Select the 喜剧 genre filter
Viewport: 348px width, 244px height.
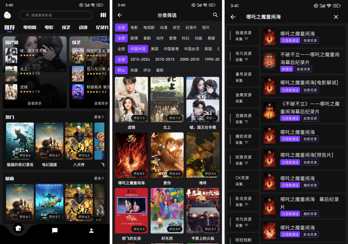tap(147, 38)
